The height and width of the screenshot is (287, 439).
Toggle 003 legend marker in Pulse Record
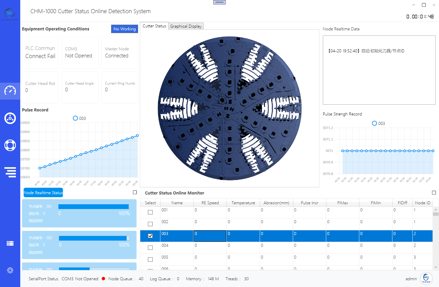tap(75, 118)
